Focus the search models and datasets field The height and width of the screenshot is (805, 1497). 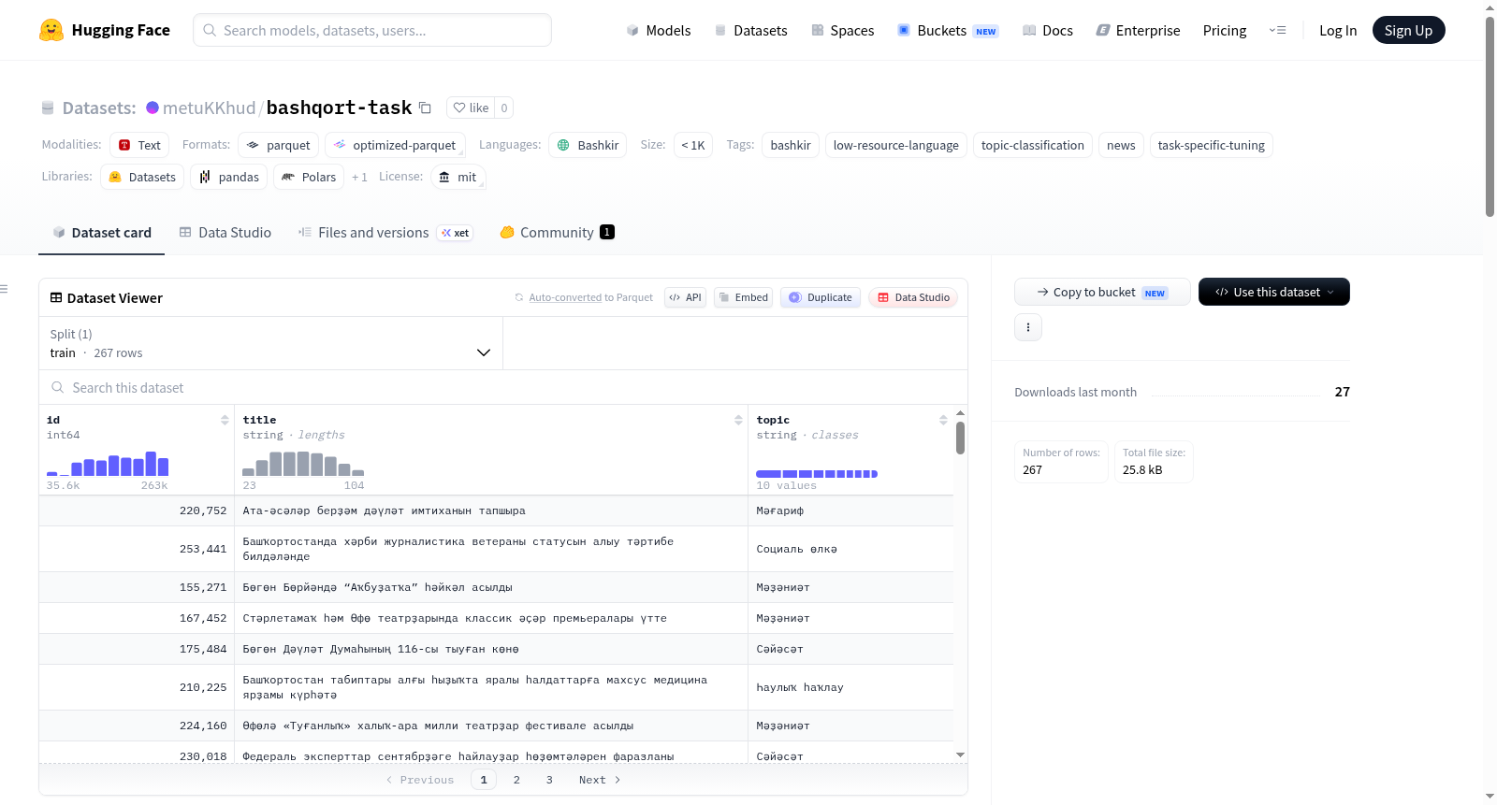click(x=372, y=30)
